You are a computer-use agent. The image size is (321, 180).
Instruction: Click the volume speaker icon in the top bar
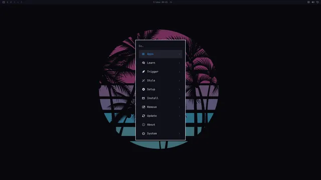click(x=313, y=2)
